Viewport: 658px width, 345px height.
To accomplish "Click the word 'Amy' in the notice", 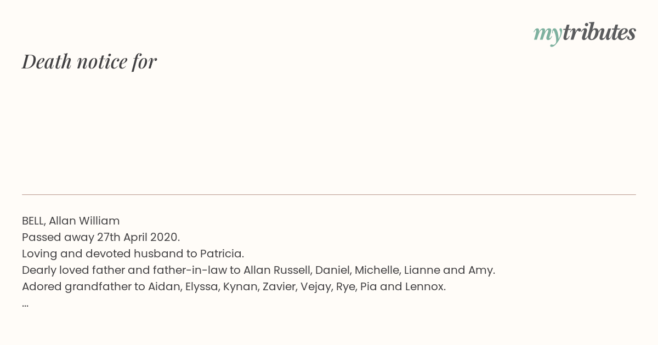I will [481, 271].
